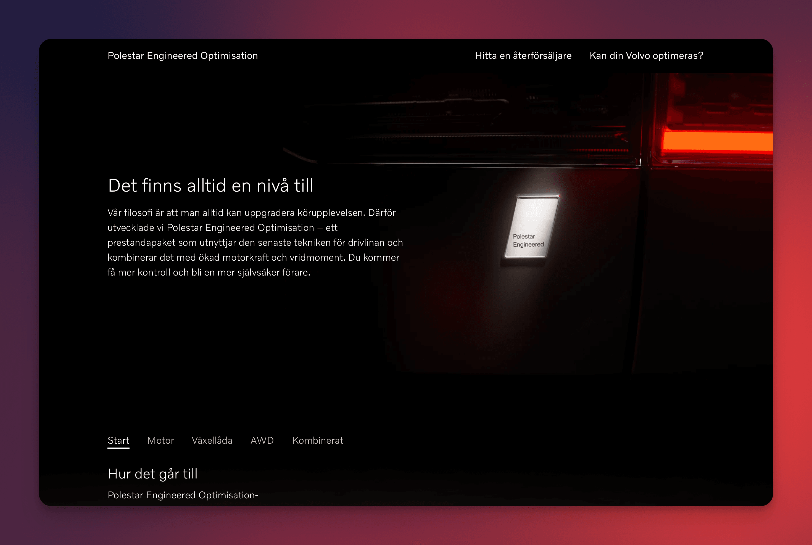Click the word Engineered on the badge
The width and height of the screenshot is (812, 545).
click(528, 244)
